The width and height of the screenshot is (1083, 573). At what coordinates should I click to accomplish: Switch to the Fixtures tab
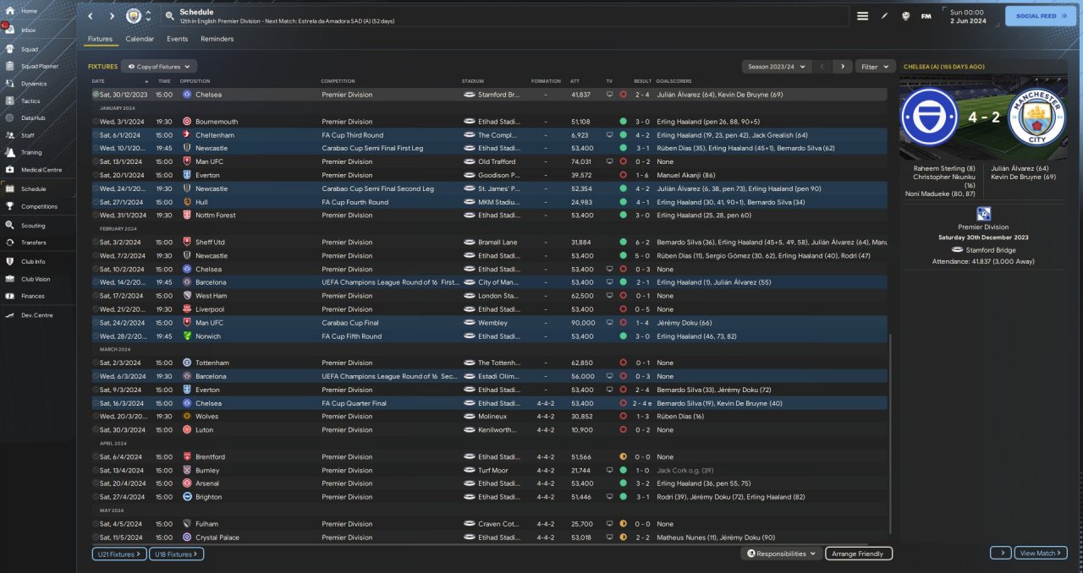(x=100, y=39)
